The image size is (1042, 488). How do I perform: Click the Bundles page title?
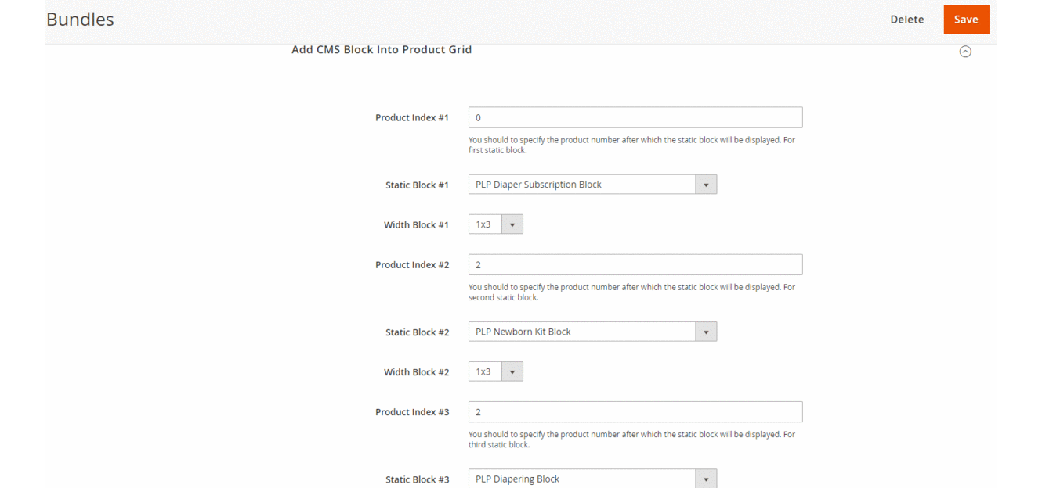80,20
